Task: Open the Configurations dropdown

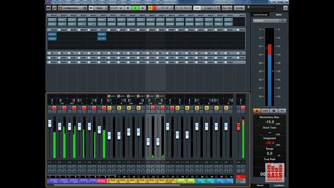Action: click(73, 8)
